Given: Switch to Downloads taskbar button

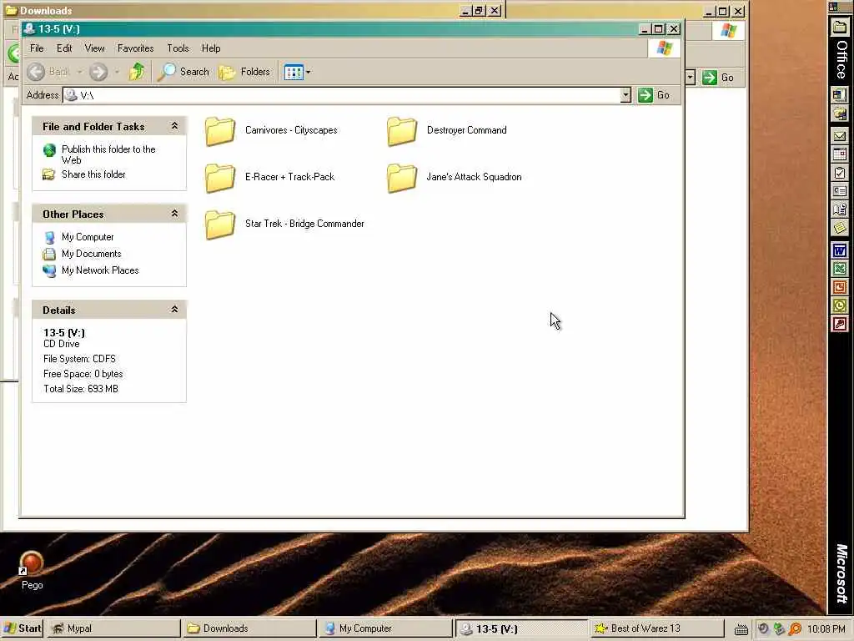Looking at the screenshot, I should click(249, 628).
